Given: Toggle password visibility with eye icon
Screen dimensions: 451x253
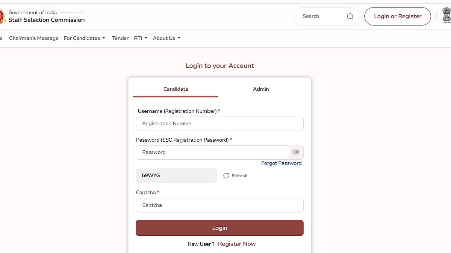Looking at the screenshot, I should [x=296, y=152].
